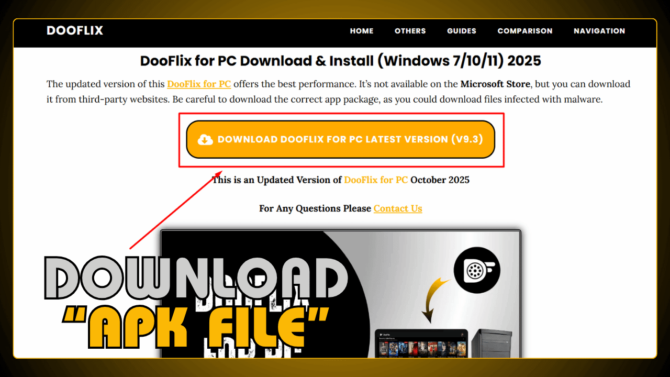Viewport: 670px width, 377px height.
Task: Click the tablet screenshot showing DooFlix app
Action: [x=421, y=343]
